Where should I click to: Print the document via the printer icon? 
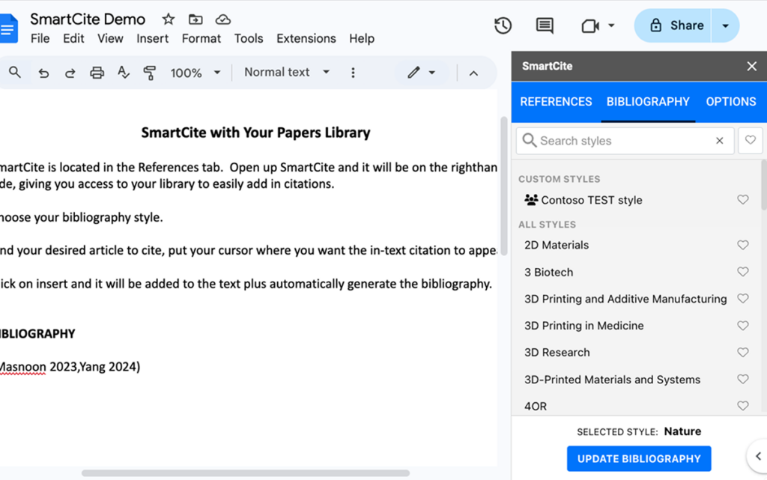pos(97,72)
